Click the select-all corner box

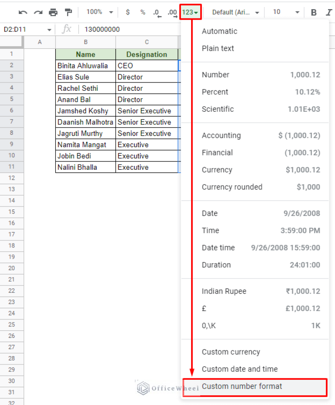(12, 42)
